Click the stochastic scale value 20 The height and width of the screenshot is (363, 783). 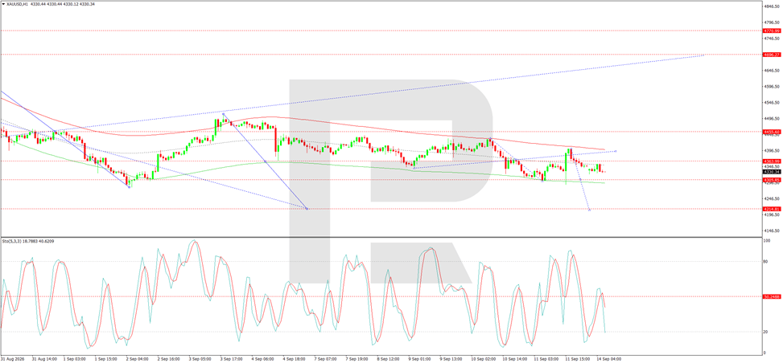click(x=767, y=332)
